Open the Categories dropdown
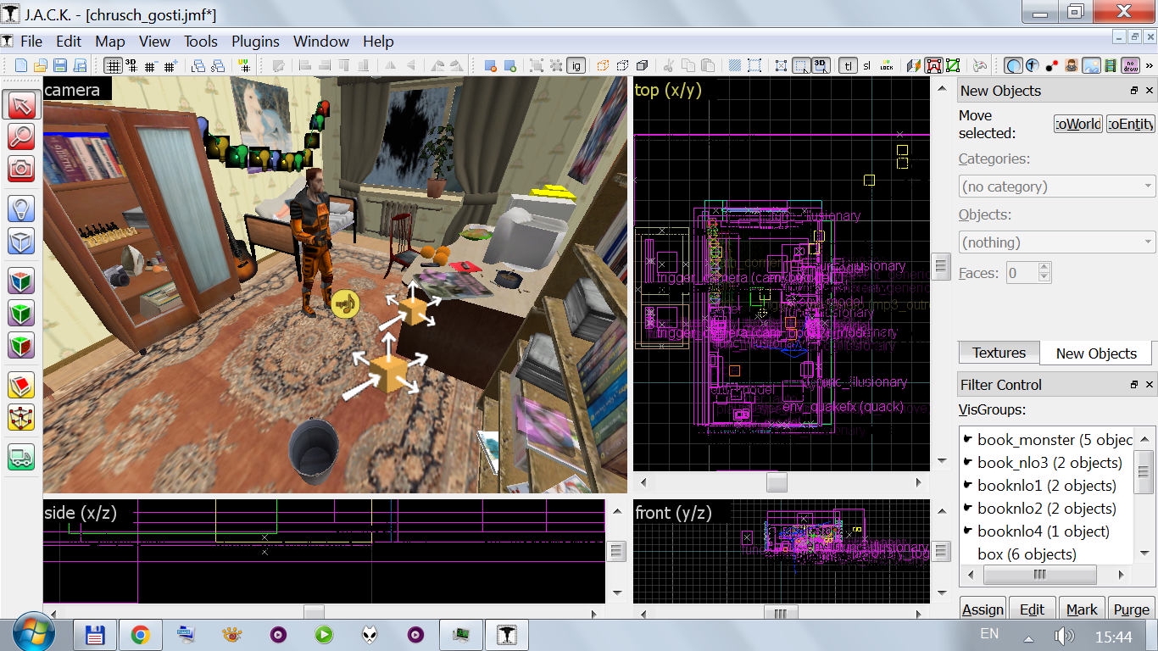Viewport: 1158px width, 651px height. point(1057,186)
